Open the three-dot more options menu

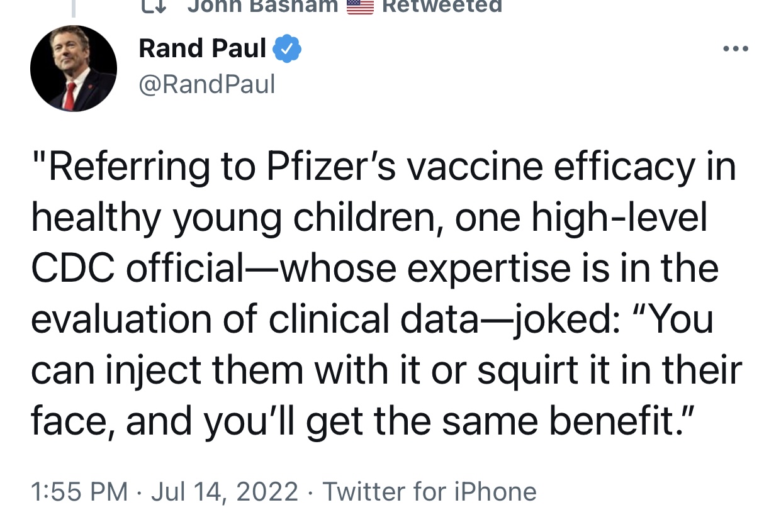click(x=735, y=48)
